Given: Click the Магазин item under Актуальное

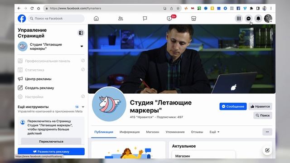Looking at the screenshot, I should click(183, 156).
